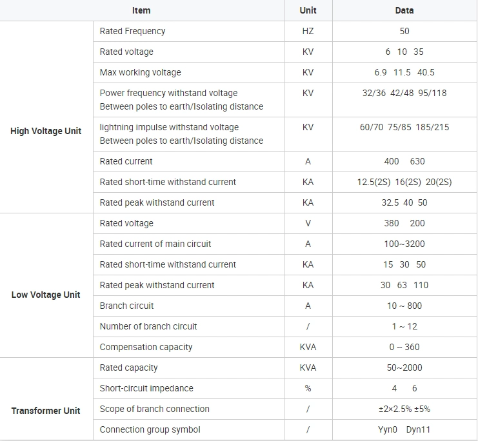Select 12.5(2S) 16(2S) 20(2S) value

click(404, 182)
